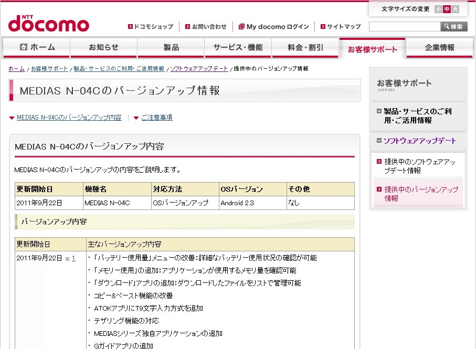Click the red down arrow beside ご注意事項

(136, 118)
